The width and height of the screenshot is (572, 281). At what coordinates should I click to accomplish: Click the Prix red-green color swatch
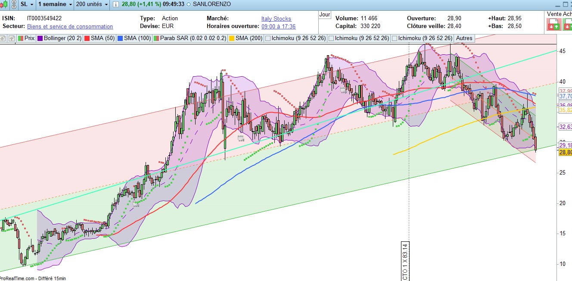pos(20,38)
